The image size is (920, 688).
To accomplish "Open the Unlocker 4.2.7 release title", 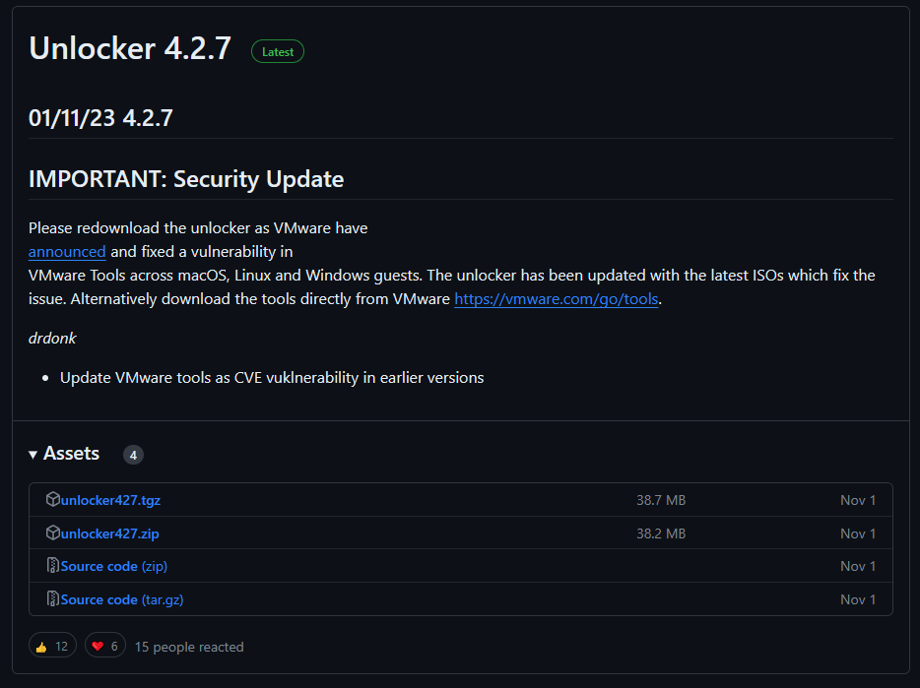I will point(130,48).
